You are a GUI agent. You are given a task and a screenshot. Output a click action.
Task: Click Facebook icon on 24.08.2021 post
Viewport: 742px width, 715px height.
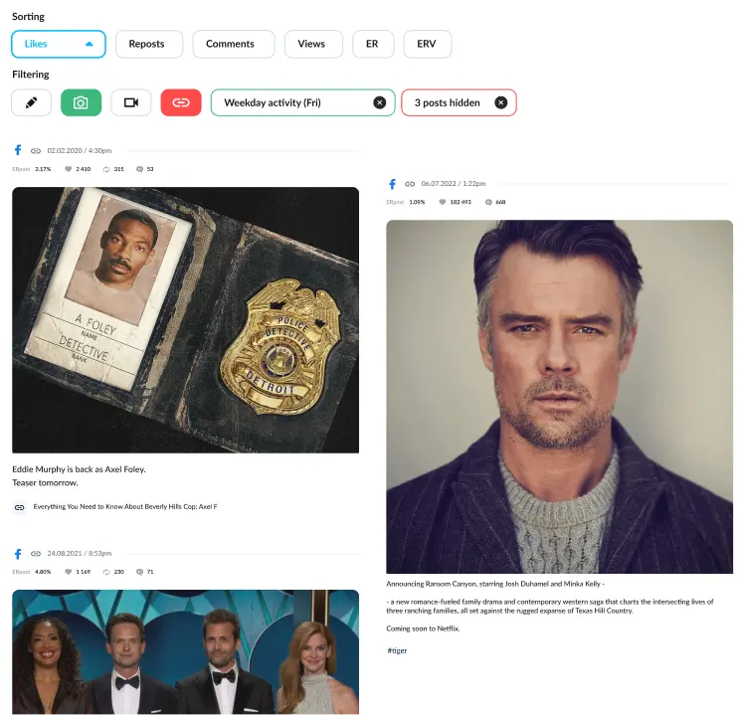18,553
